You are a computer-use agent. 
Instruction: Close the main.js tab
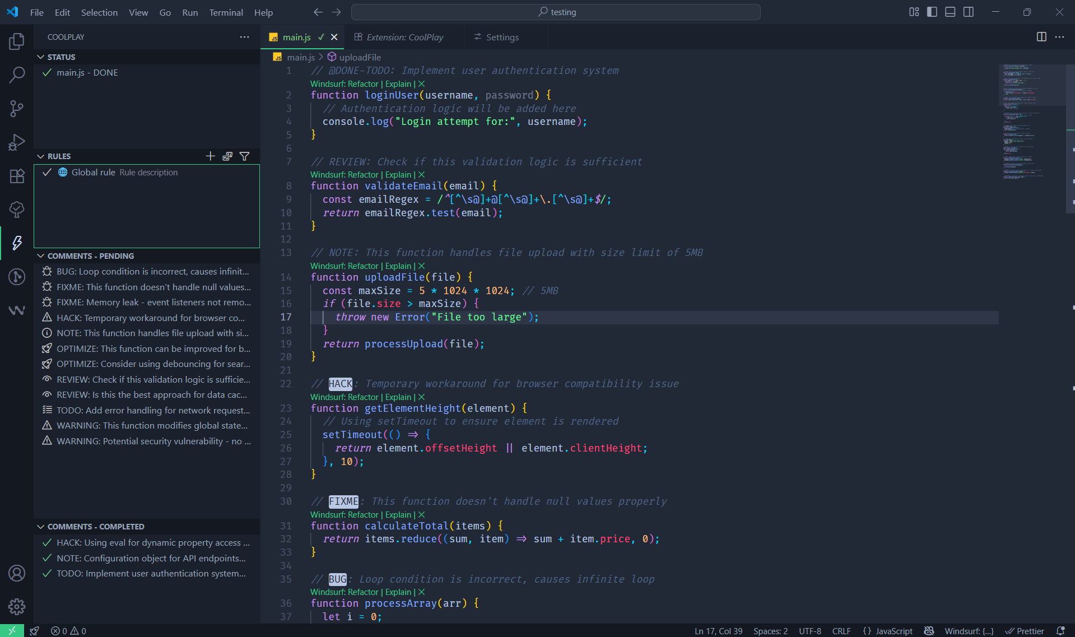(334, 37)
